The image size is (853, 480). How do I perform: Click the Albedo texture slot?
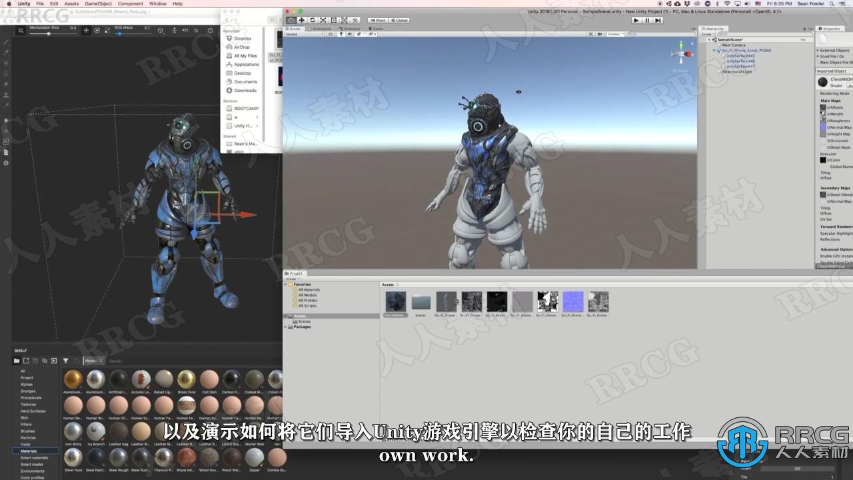click(823, 107)
